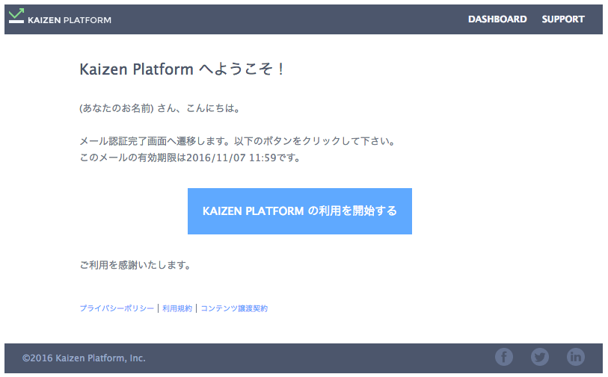608x377 pixels.
Task: Click the greeting (あなたのお名前) さん、こんにちは。
Action: tap(161, 108)
